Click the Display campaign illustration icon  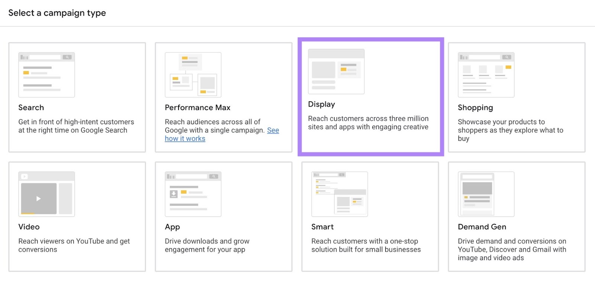pyautogui.click(x=336, y=71)
